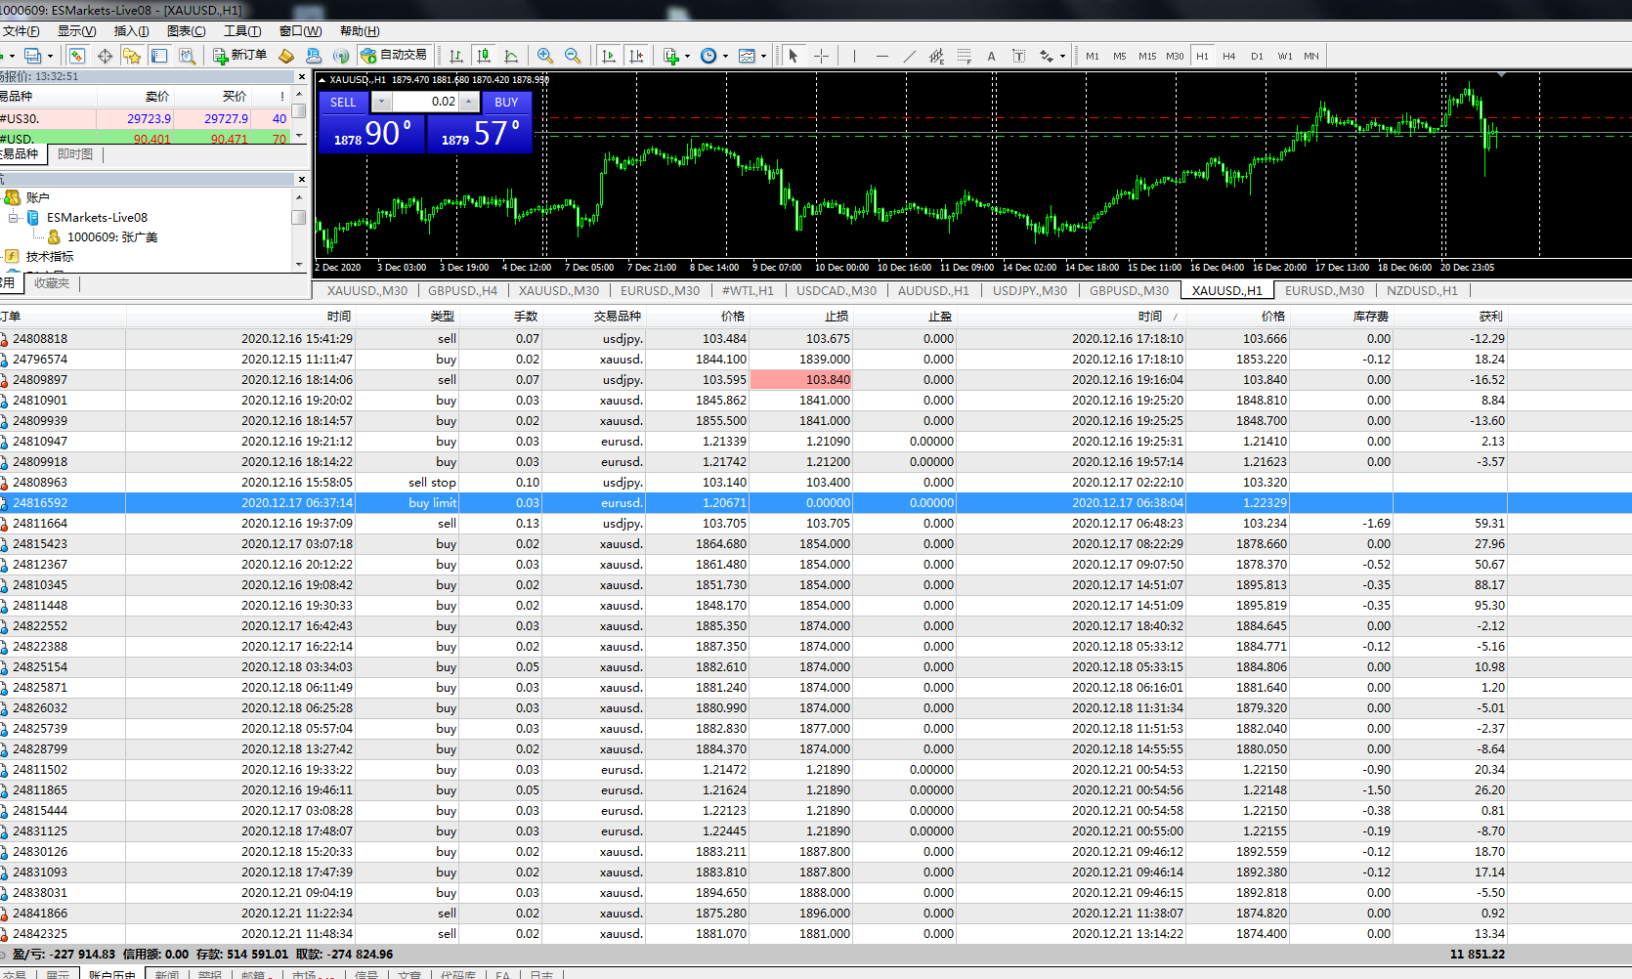The height and width of the screenshot is (979, 1632).
Task: Close the Navigator panel
Action: pyautogui.click(x=301, y=179)
